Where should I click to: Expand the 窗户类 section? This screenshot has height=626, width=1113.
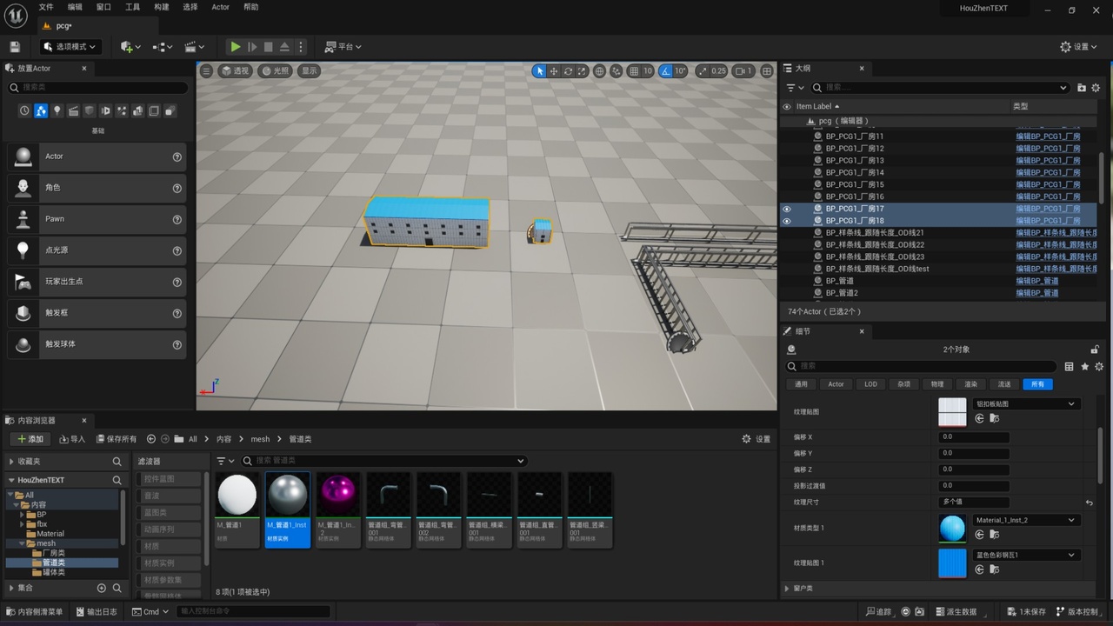(788, 589)
